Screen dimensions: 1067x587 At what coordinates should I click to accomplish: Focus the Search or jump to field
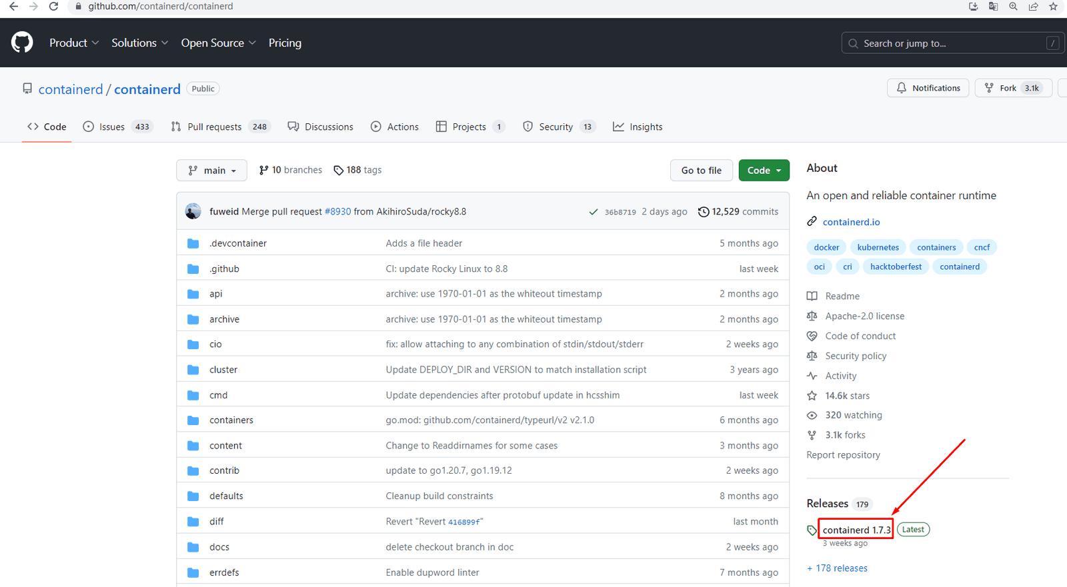coord(952,43)
